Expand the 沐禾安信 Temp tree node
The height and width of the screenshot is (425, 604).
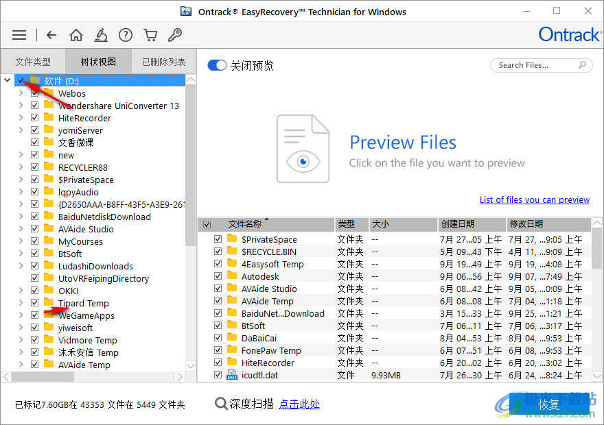pos(21,352)
